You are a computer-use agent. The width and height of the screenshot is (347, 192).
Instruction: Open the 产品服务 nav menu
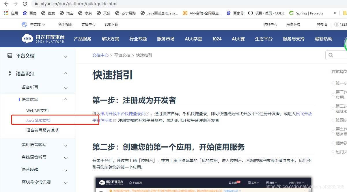click(x=83, y=39)
